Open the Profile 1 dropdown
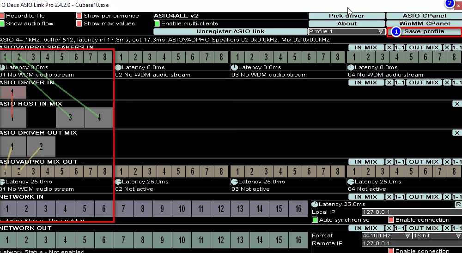The height and width of the screenshot is (253, 462). [346, 31]
